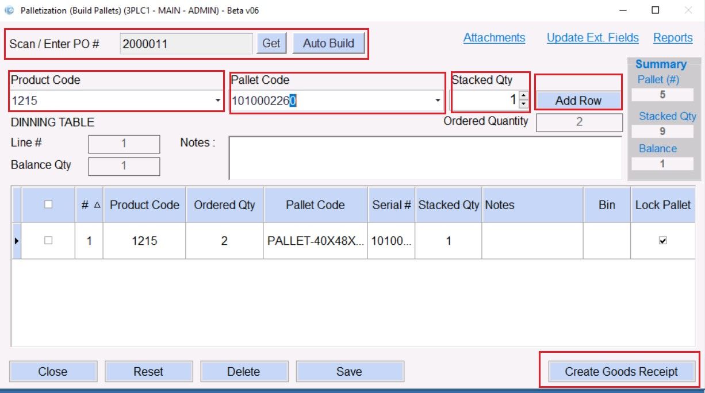The width and height of the screenshot is (705, 393).
Task: Toggle the select-all checkbox in grid header
Action: click(48, 205)
